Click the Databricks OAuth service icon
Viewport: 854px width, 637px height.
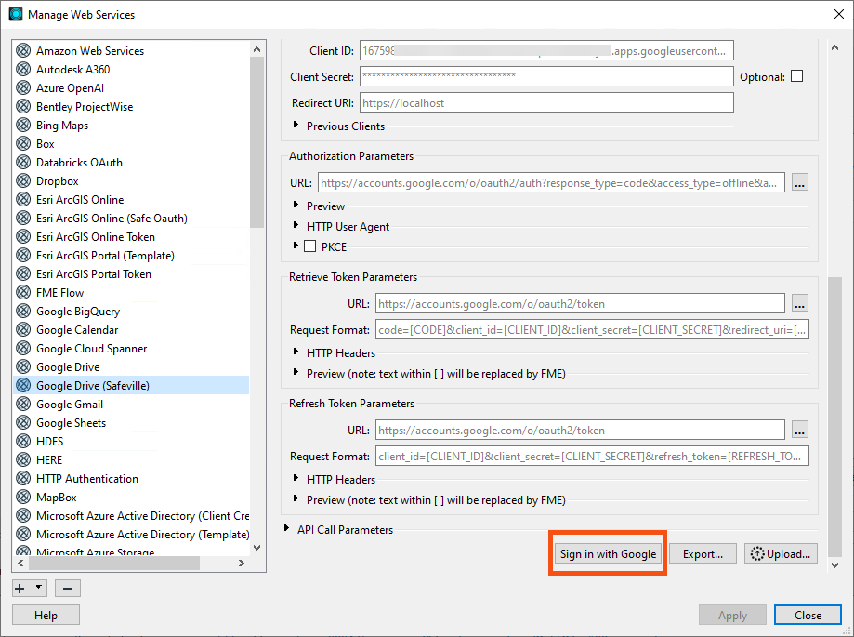coord(23,163)
